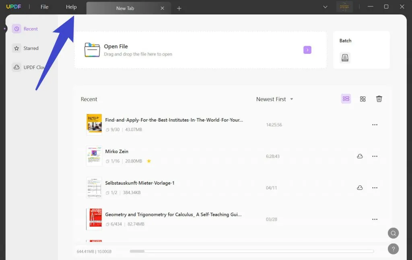The height and width of the screenshot is (260, 412).
Task: Click the 03/28 date
Action: 272,219
